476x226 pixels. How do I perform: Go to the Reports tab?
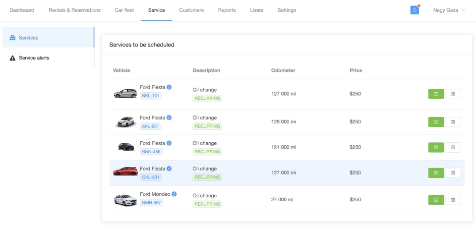click(x=227, y=10)
